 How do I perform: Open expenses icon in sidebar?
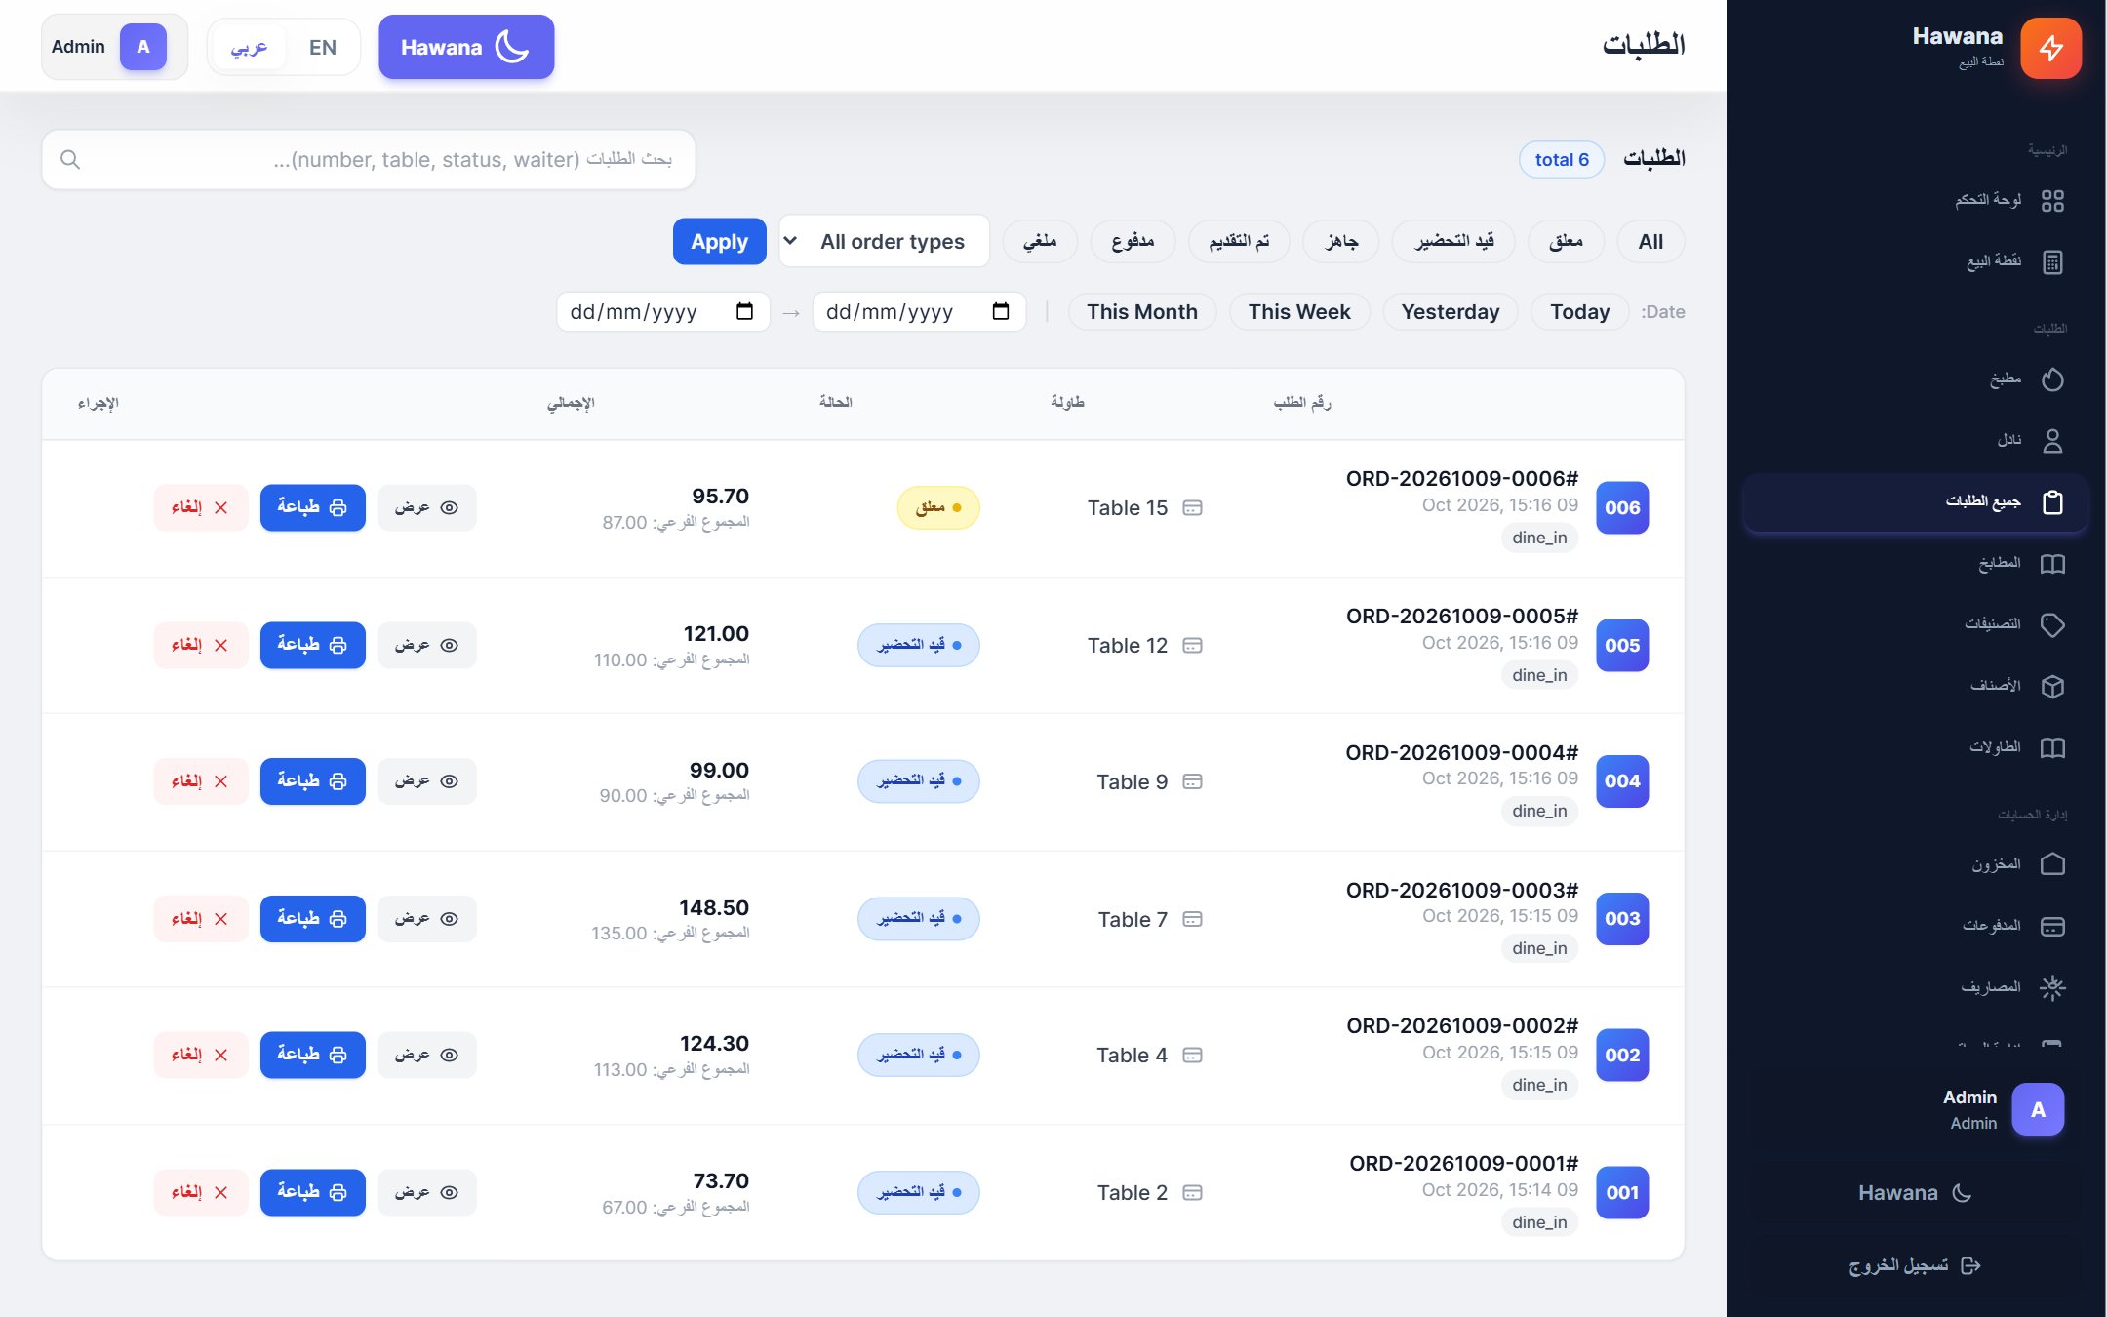(2052, 987)
